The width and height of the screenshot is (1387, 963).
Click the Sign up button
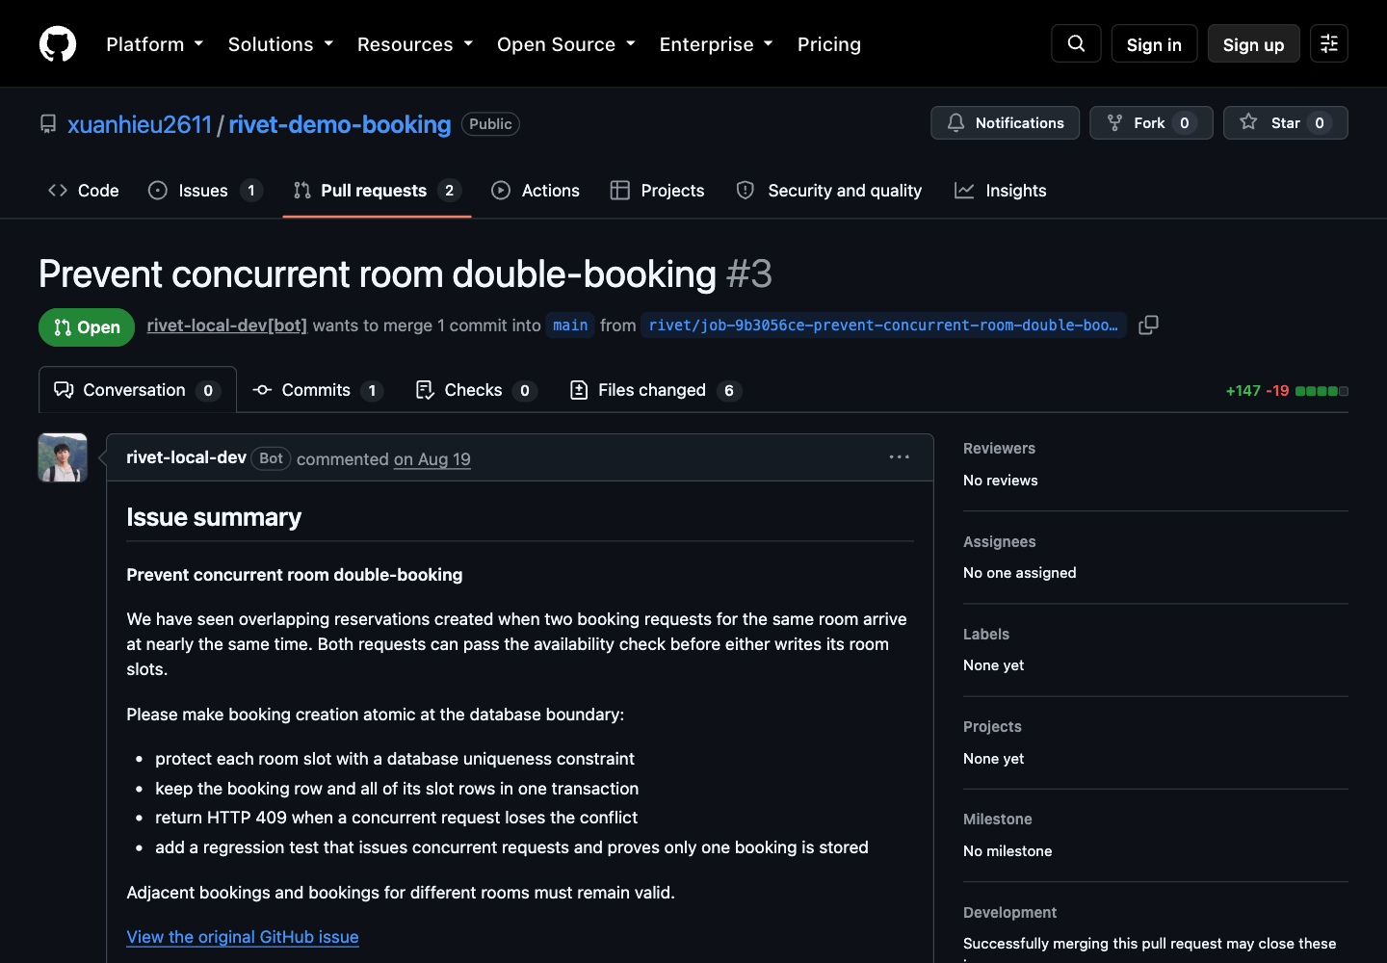1253,44
